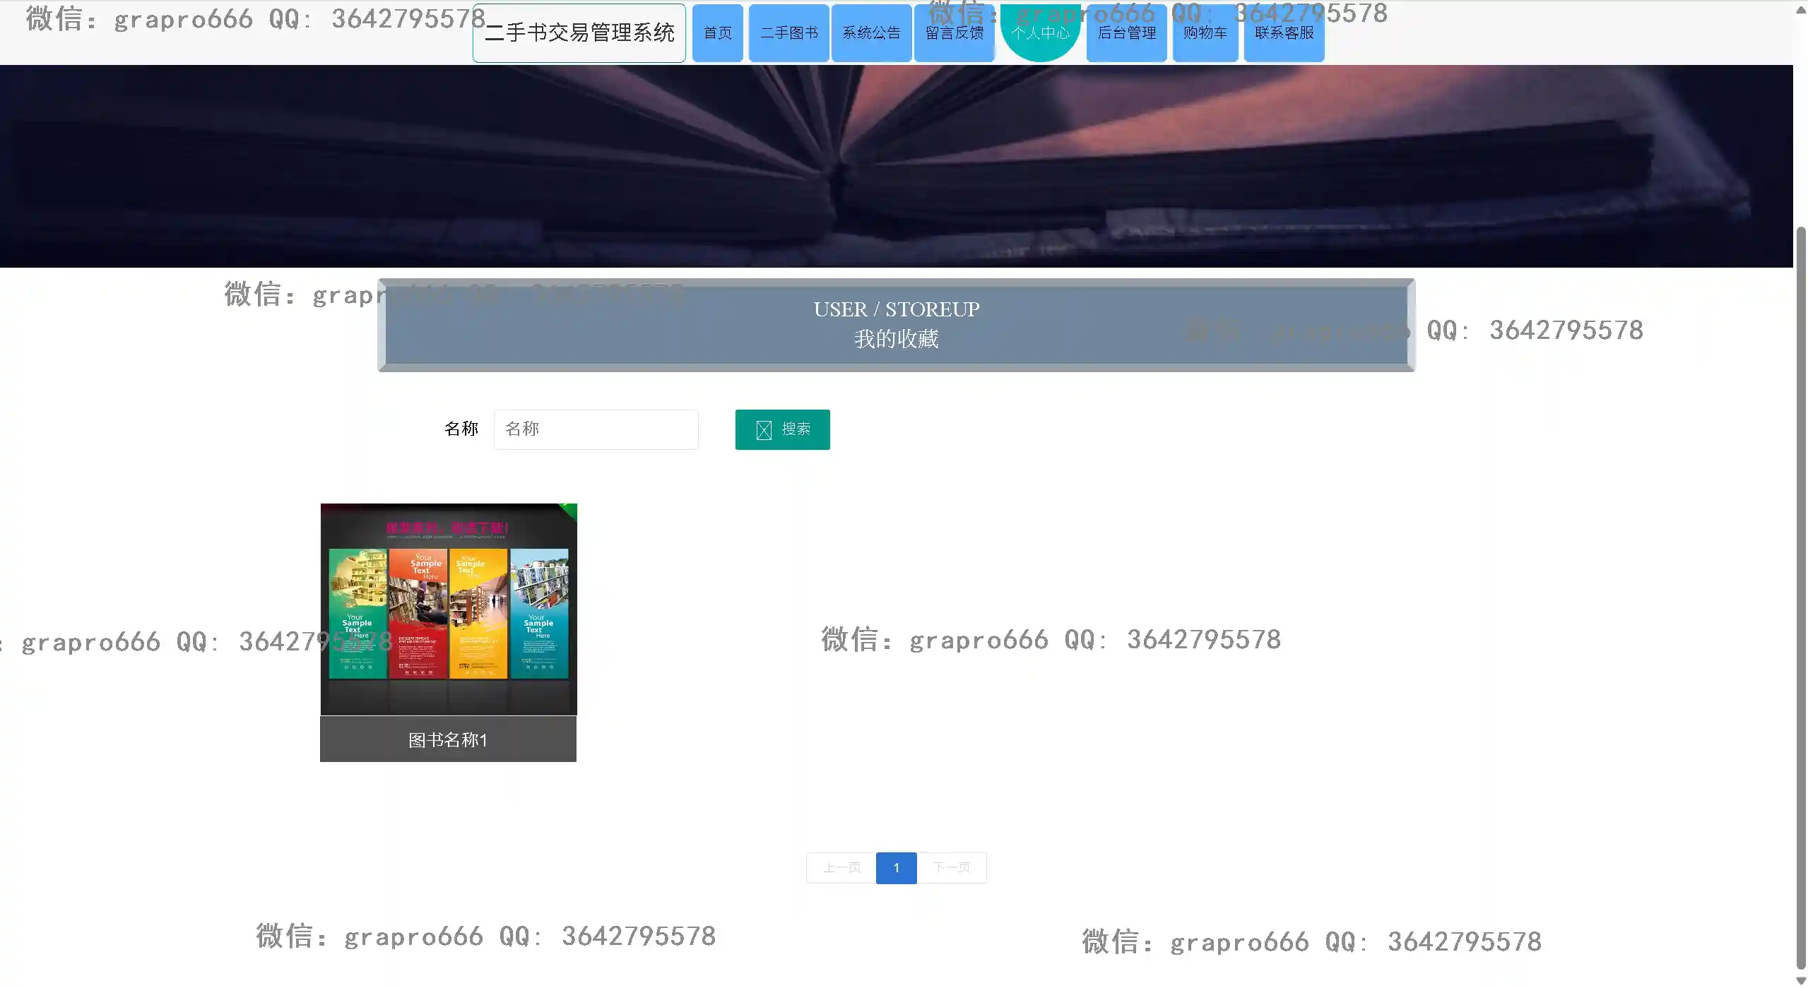Go to previous page with 上一页
The width and height of the screenshot is (1808, 988).
tap(841, 867)
